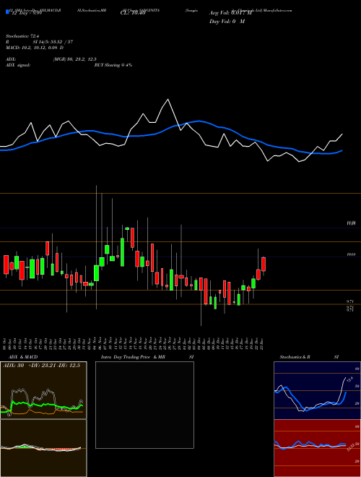The width and height of the screenshot is (361, 477).
Task: Open the ADX indicator thumbnail chart
Action: point(43,390)
